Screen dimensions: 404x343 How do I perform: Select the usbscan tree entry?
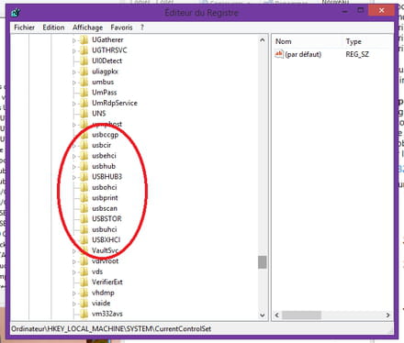[x=105, y=208]
